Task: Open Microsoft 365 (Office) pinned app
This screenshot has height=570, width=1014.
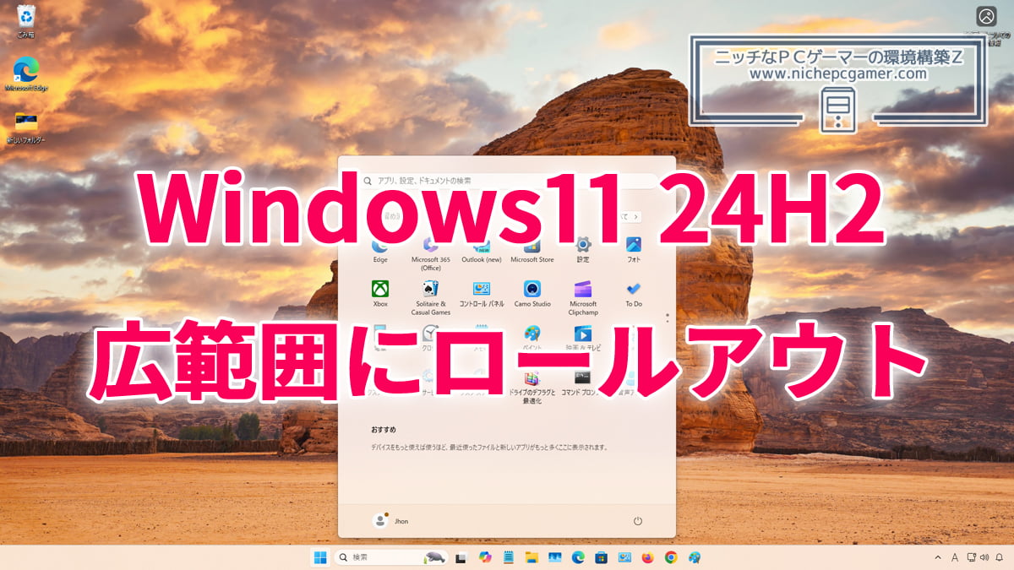Action: 431,253
